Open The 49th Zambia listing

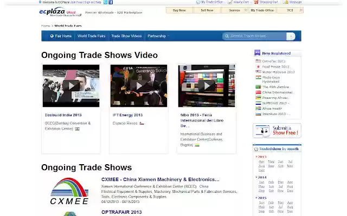[275, 87]
